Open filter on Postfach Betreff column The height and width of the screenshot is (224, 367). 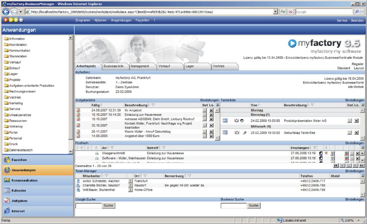164,148
